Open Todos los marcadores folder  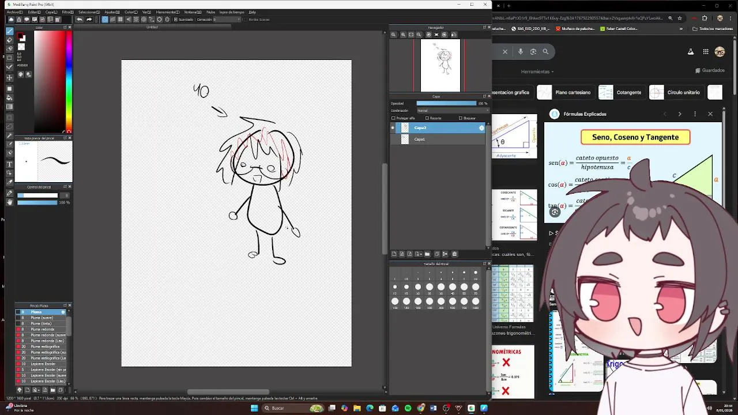pyautogui.click(x=713, y=28)
